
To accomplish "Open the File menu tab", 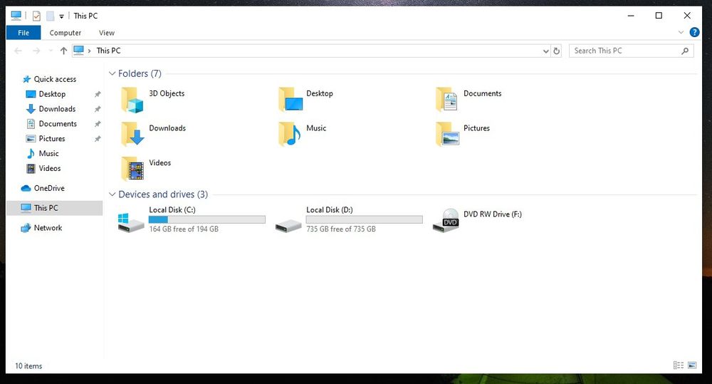I will pos(23,33).
